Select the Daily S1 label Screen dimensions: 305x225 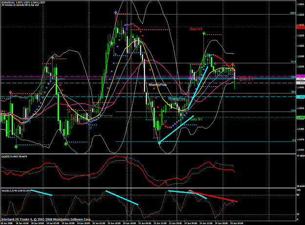(196, 119)
